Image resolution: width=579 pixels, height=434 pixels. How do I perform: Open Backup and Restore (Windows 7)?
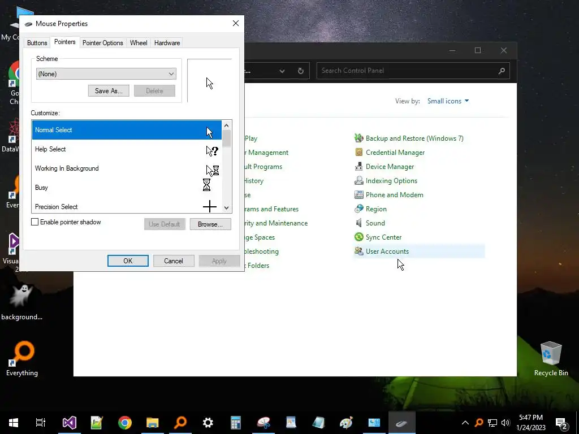click(414, 138)
